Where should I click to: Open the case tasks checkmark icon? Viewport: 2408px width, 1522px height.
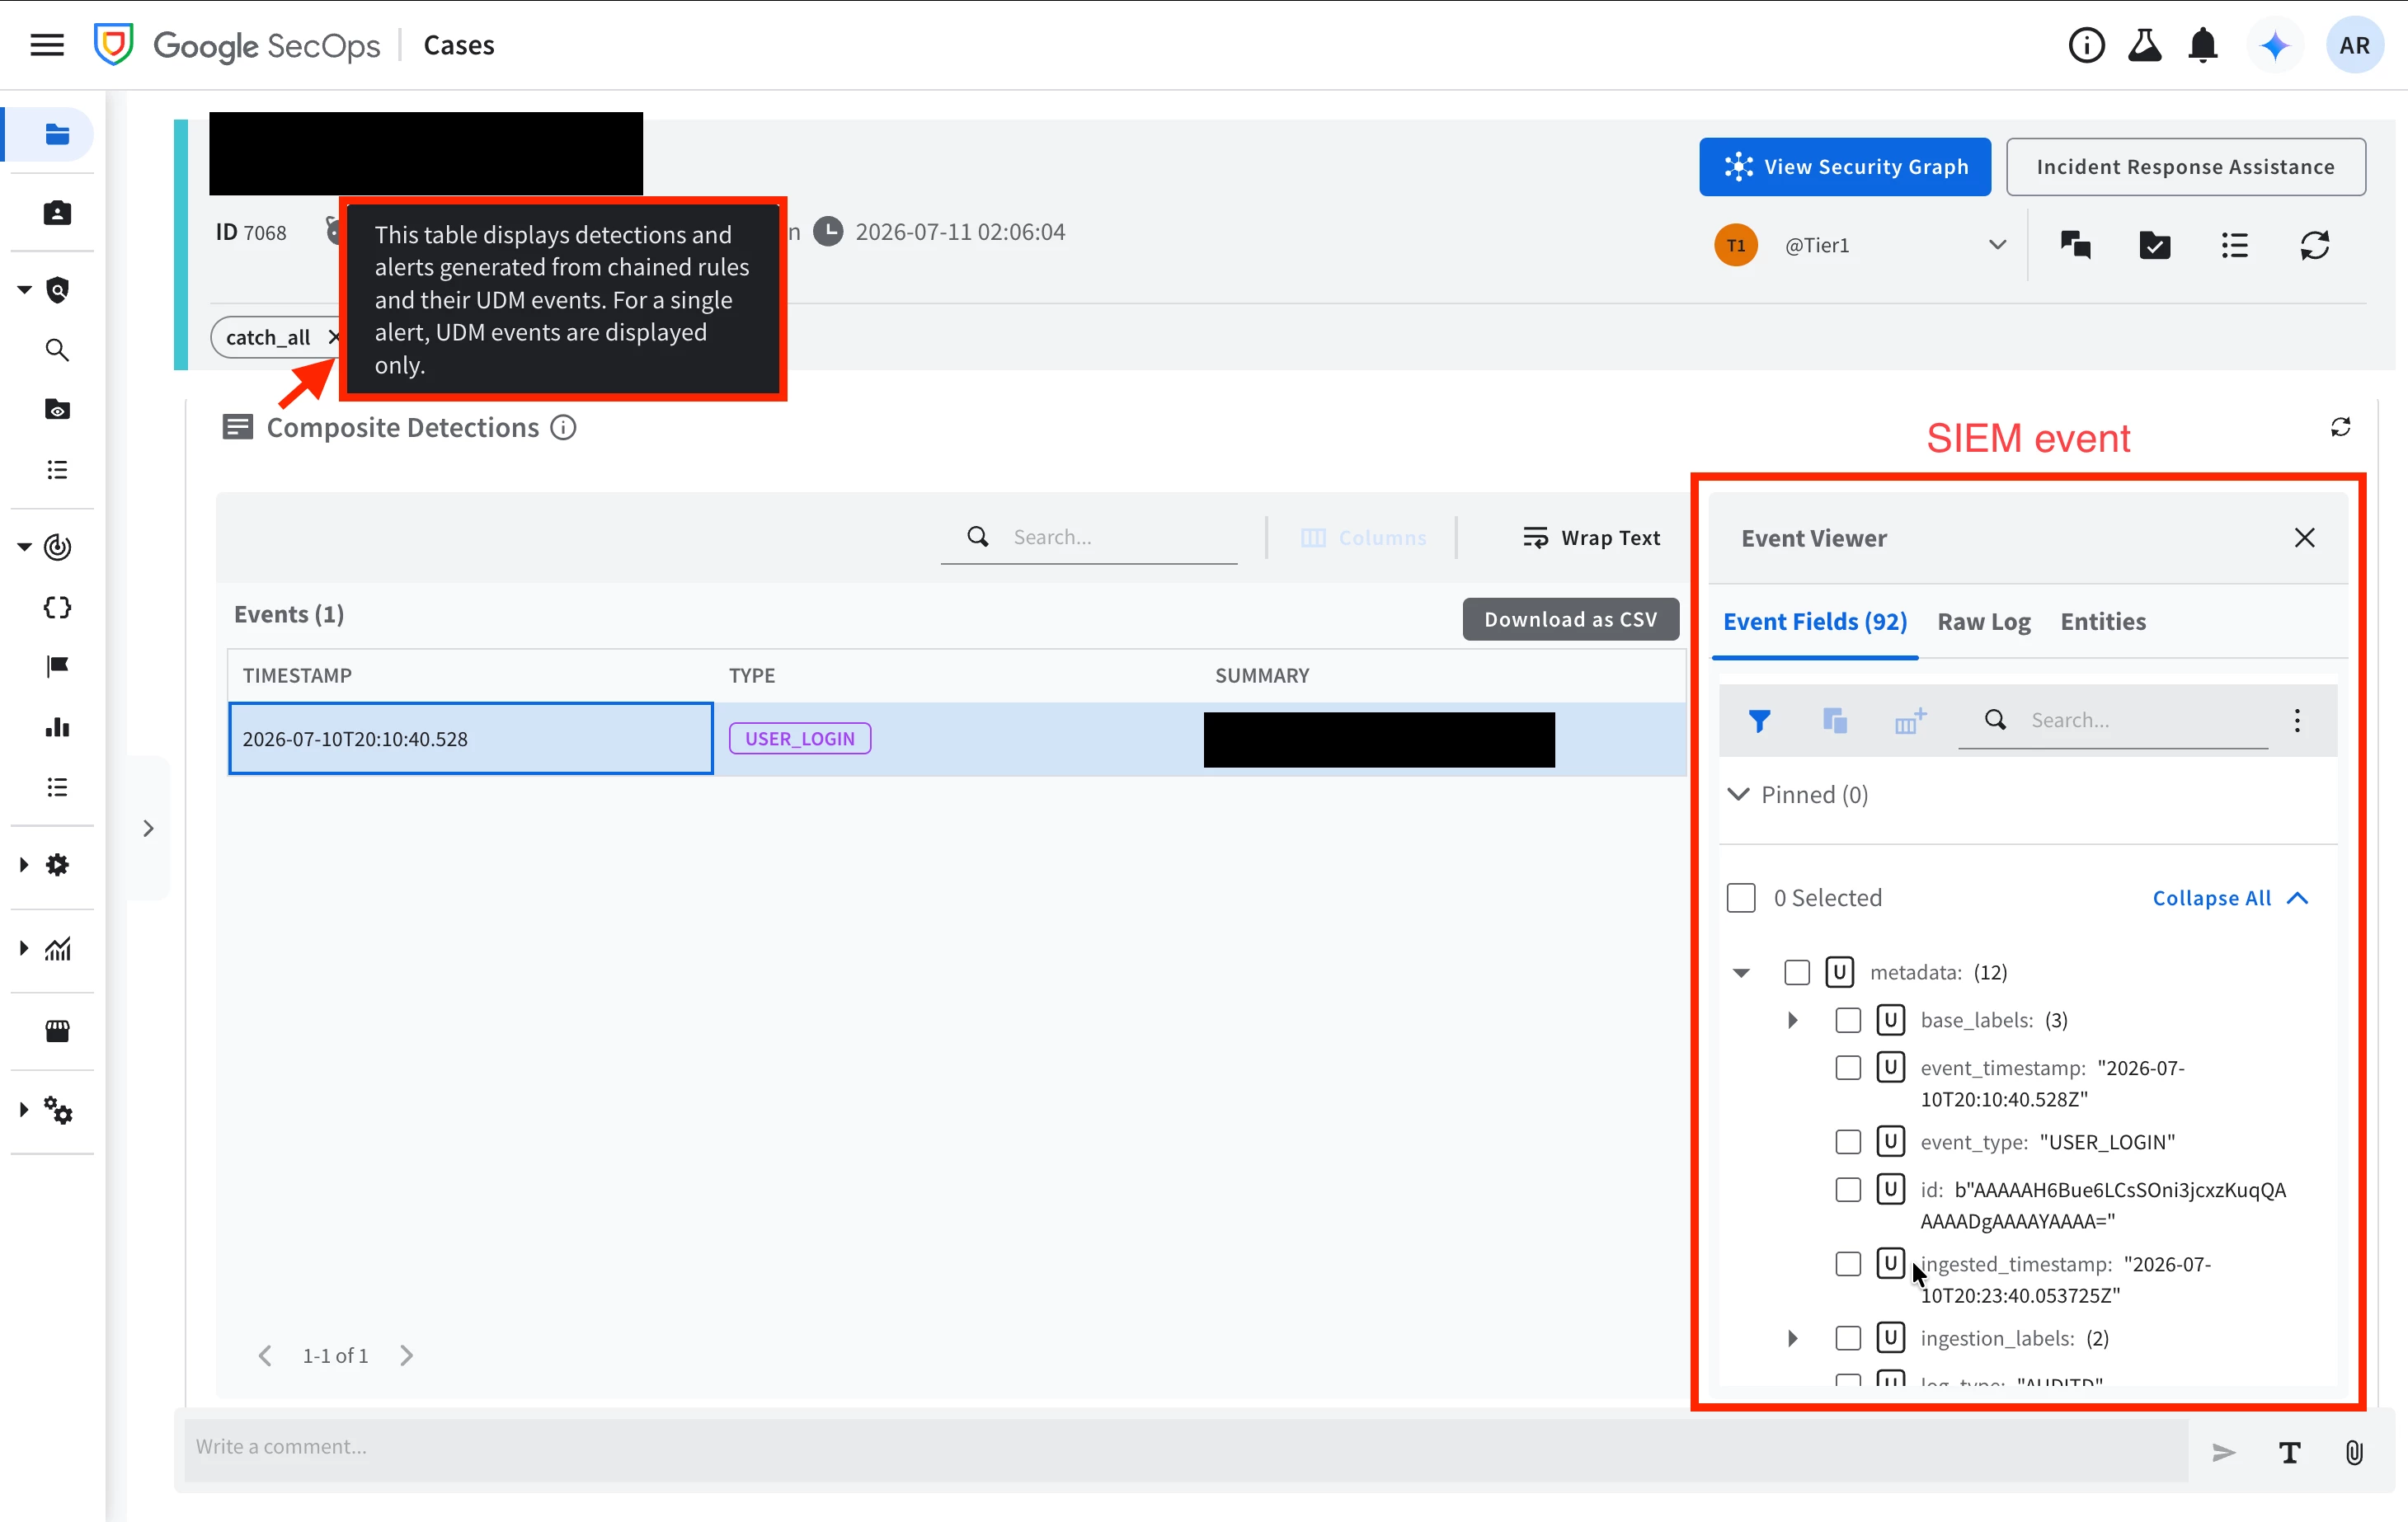tap(2155, 245)
